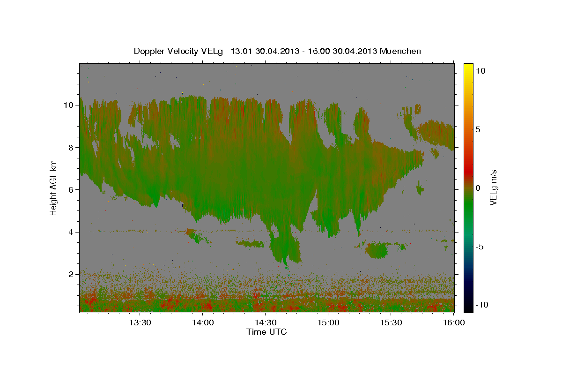Screen dimensions: 562x375
Task: Click the 15:30 time axis tick label
Action: coord(391,322)
